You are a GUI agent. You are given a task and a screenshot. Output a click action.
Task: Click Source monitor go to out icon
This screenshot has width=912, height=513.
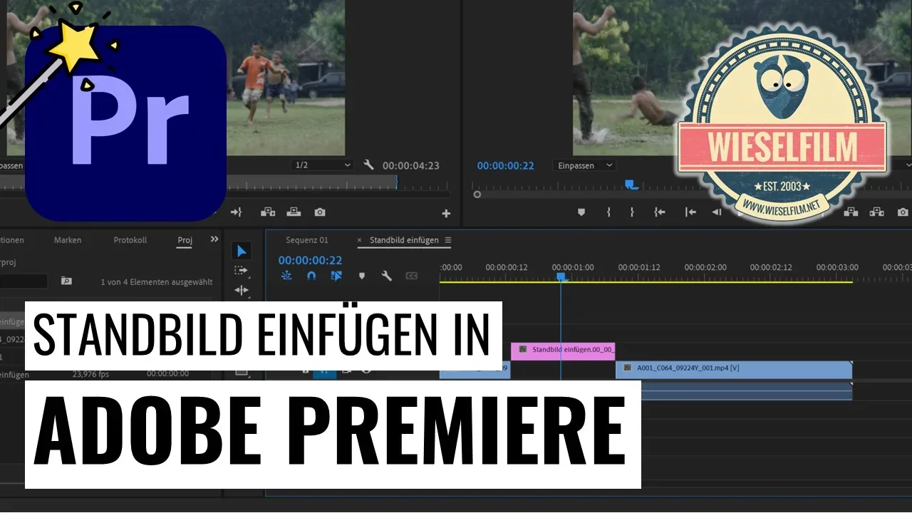click(x=237, y=212)
